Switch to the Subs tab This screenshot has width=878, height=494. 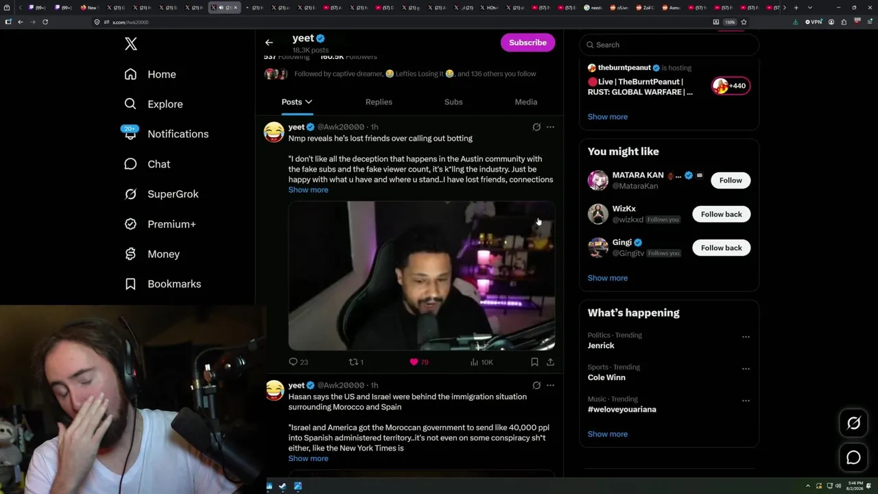click(x=453, y=102)
